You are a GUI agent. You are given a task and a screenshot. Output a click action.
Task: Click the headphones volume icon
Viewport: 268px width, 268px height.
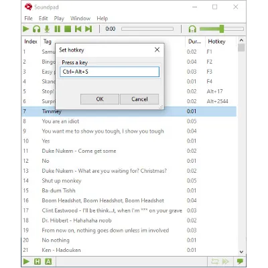[192, 29]
